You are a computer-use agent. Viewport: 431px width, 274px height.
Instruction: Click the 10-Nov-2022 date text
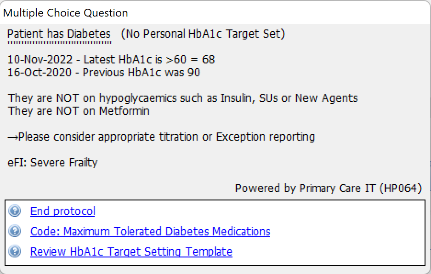(x=40, y=59)
